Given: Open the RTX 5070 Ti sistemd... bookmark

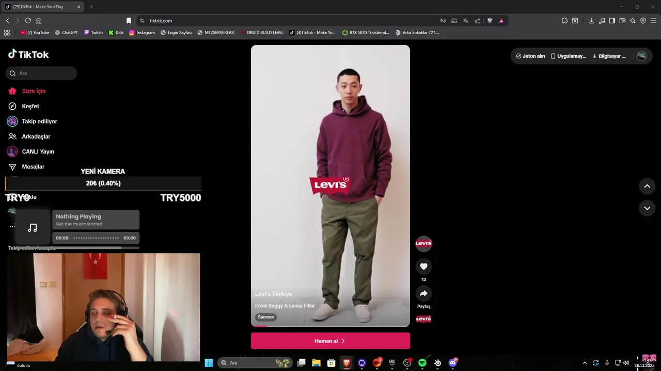Looking at the screenshot, I should tap(366, 32).
